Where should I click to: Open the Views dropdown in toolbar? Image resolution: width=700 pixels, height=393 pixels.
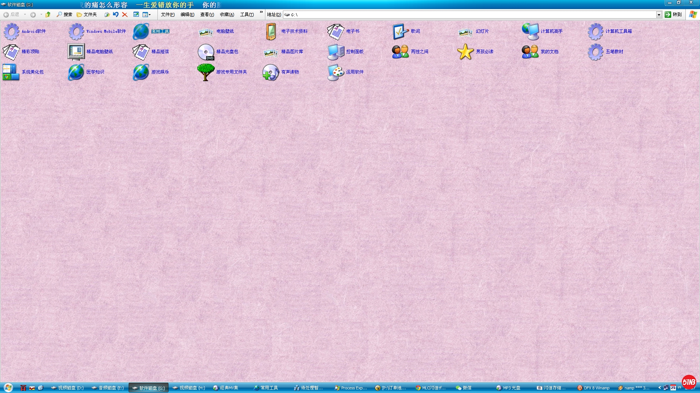pos(147,15)
